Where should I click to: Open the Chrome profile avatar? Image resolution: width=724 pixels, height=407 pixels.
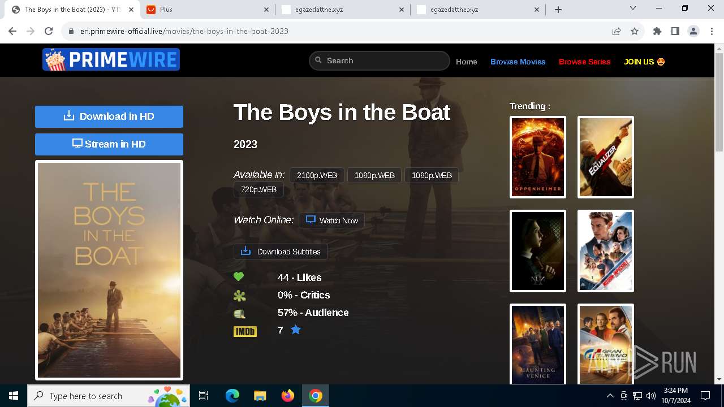pyautogui.click(x=693, y=31)
